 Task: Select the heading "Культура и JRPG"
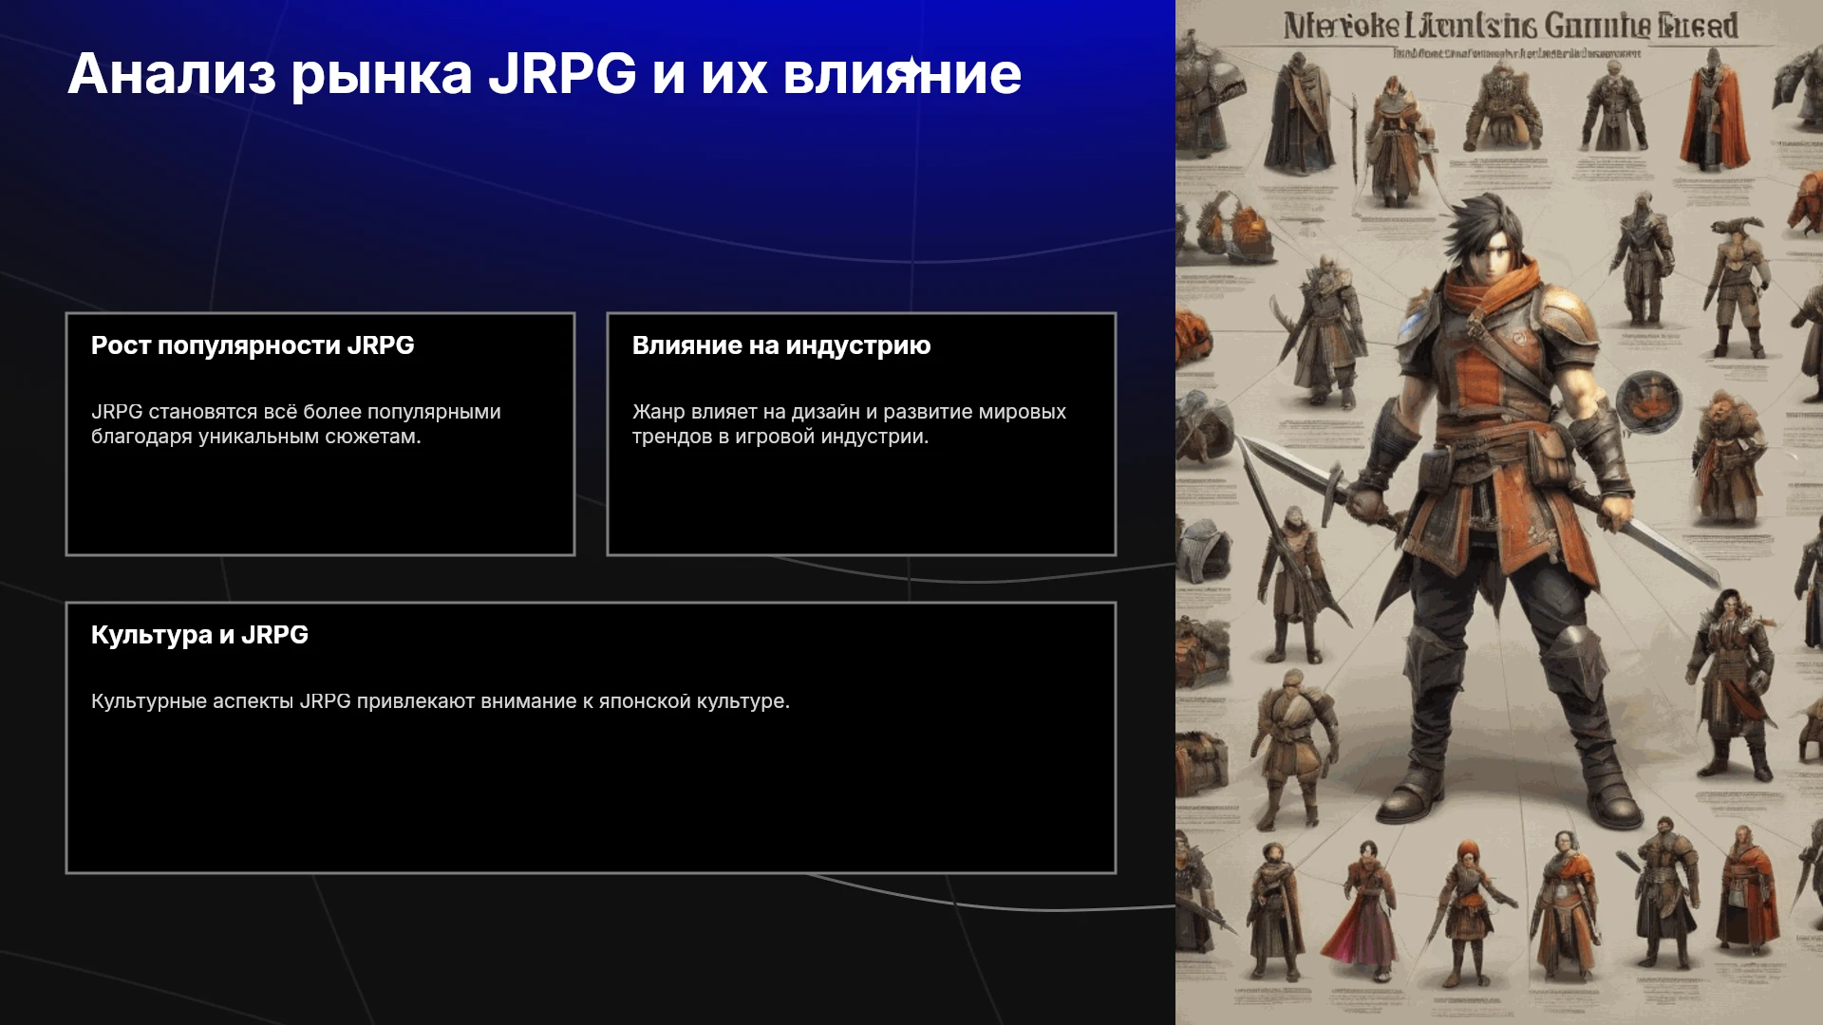pos(199,635)
